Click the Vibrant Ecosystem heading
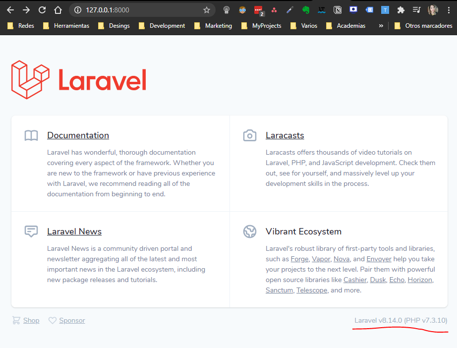Image resolution: width=457 pixels, height=348 pixels. pyautogui.click(x=303, y=232)
